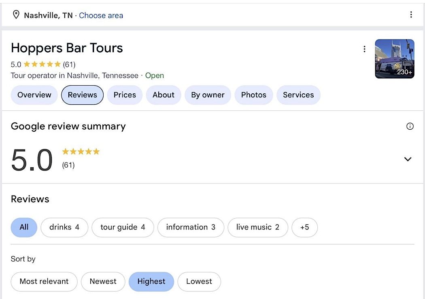Open Hoppers Bar Tours more options menu

(364, 49)
